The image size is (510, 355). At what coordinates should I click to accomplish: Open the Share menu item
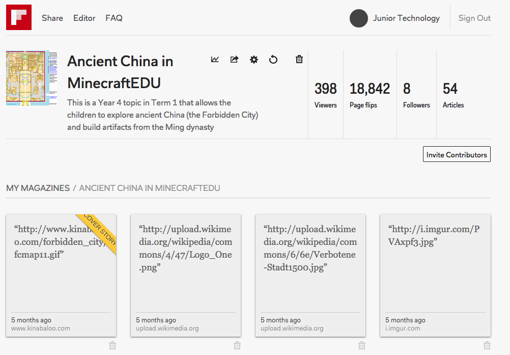coord(52,18)
